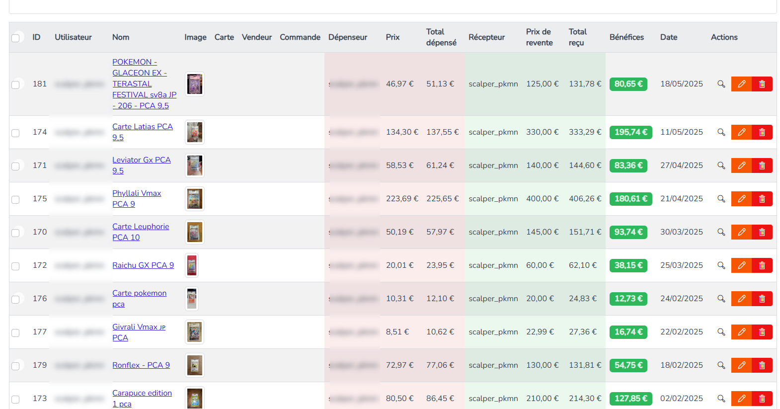Click the magnifier icon for row 181
This screenshot has width=780, height=409.
(x=721, y=84)
